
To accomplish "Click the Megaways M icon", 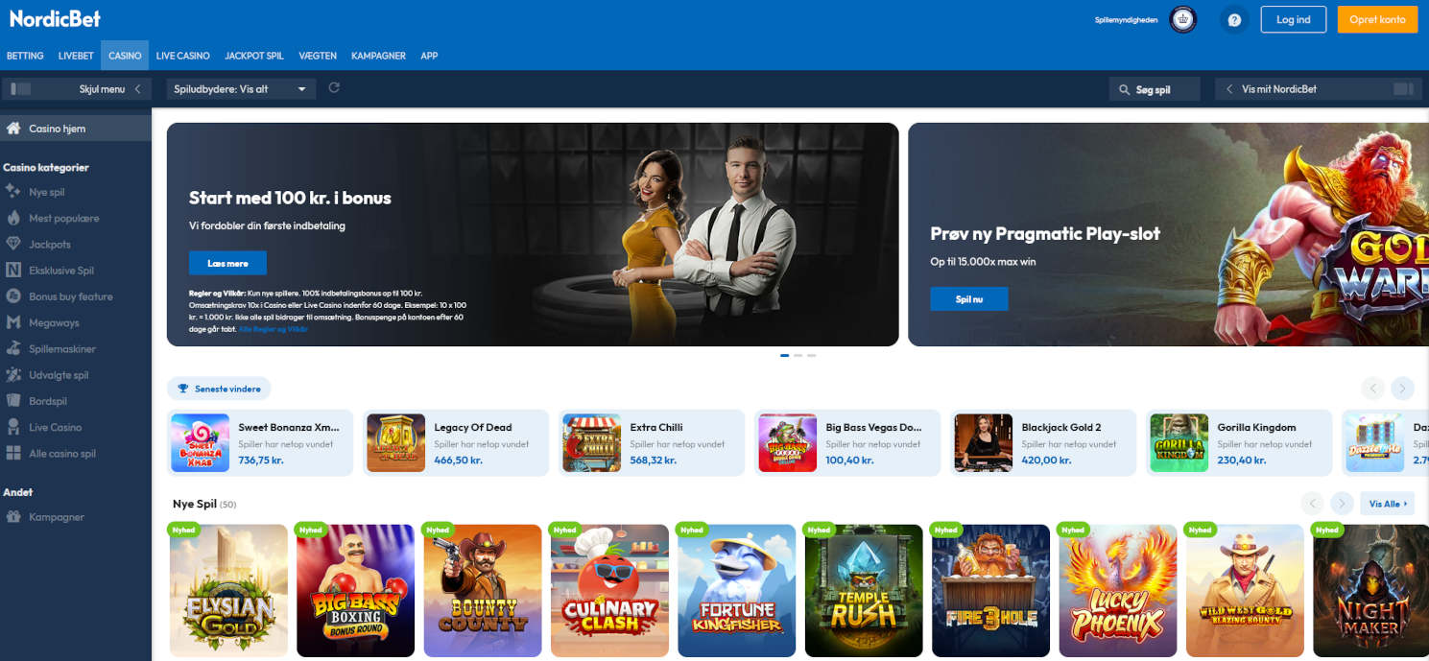I will tap(13, 322).
